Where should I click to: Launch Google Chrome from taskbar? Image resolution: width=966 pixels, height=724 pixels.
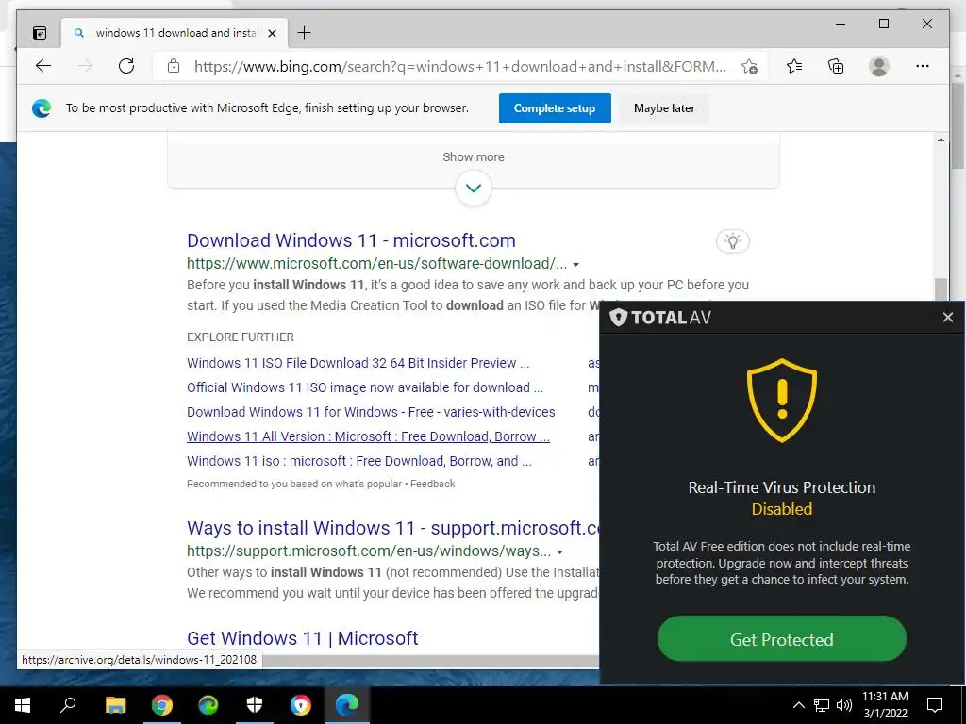coord(162,705)
